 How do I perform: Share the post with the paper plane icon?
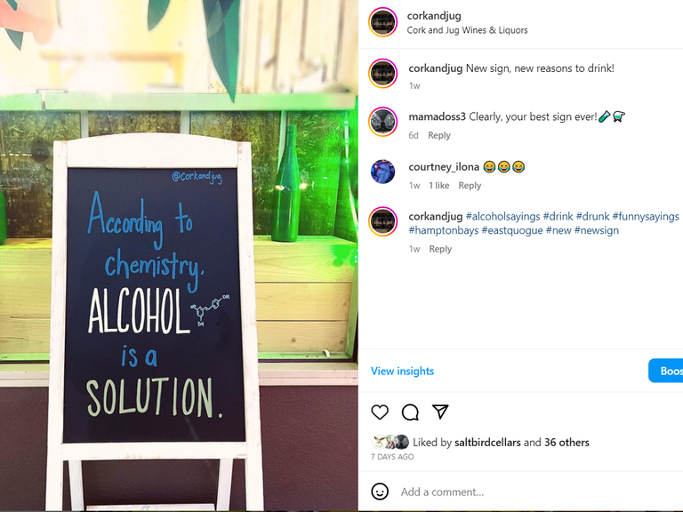(440, 412)
